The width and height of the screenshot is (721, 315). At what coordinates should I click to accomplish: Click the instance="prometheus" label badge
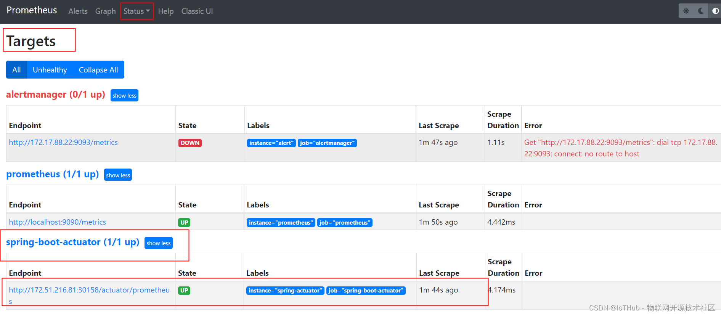coord(281,223)
